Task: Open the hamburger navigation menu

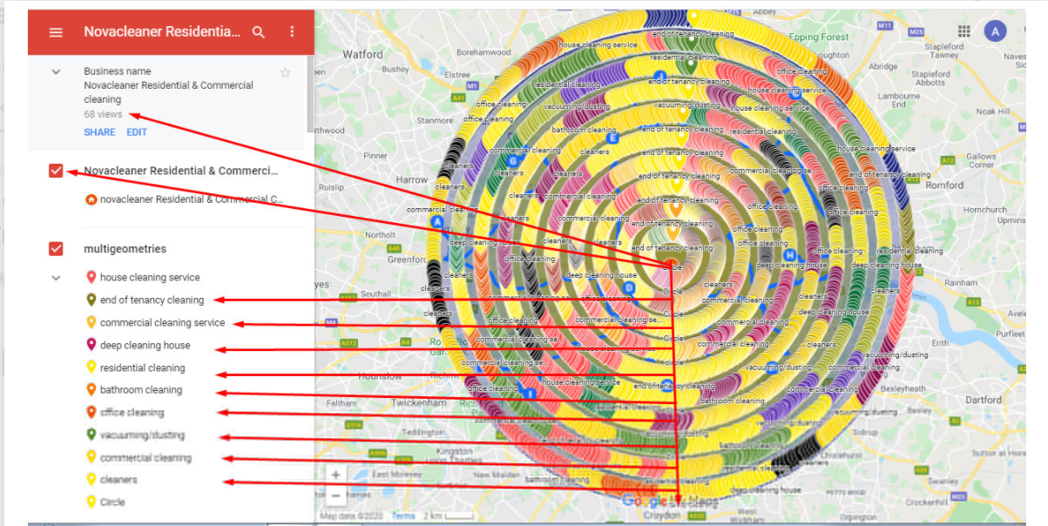Action: (x=56, y=31)
